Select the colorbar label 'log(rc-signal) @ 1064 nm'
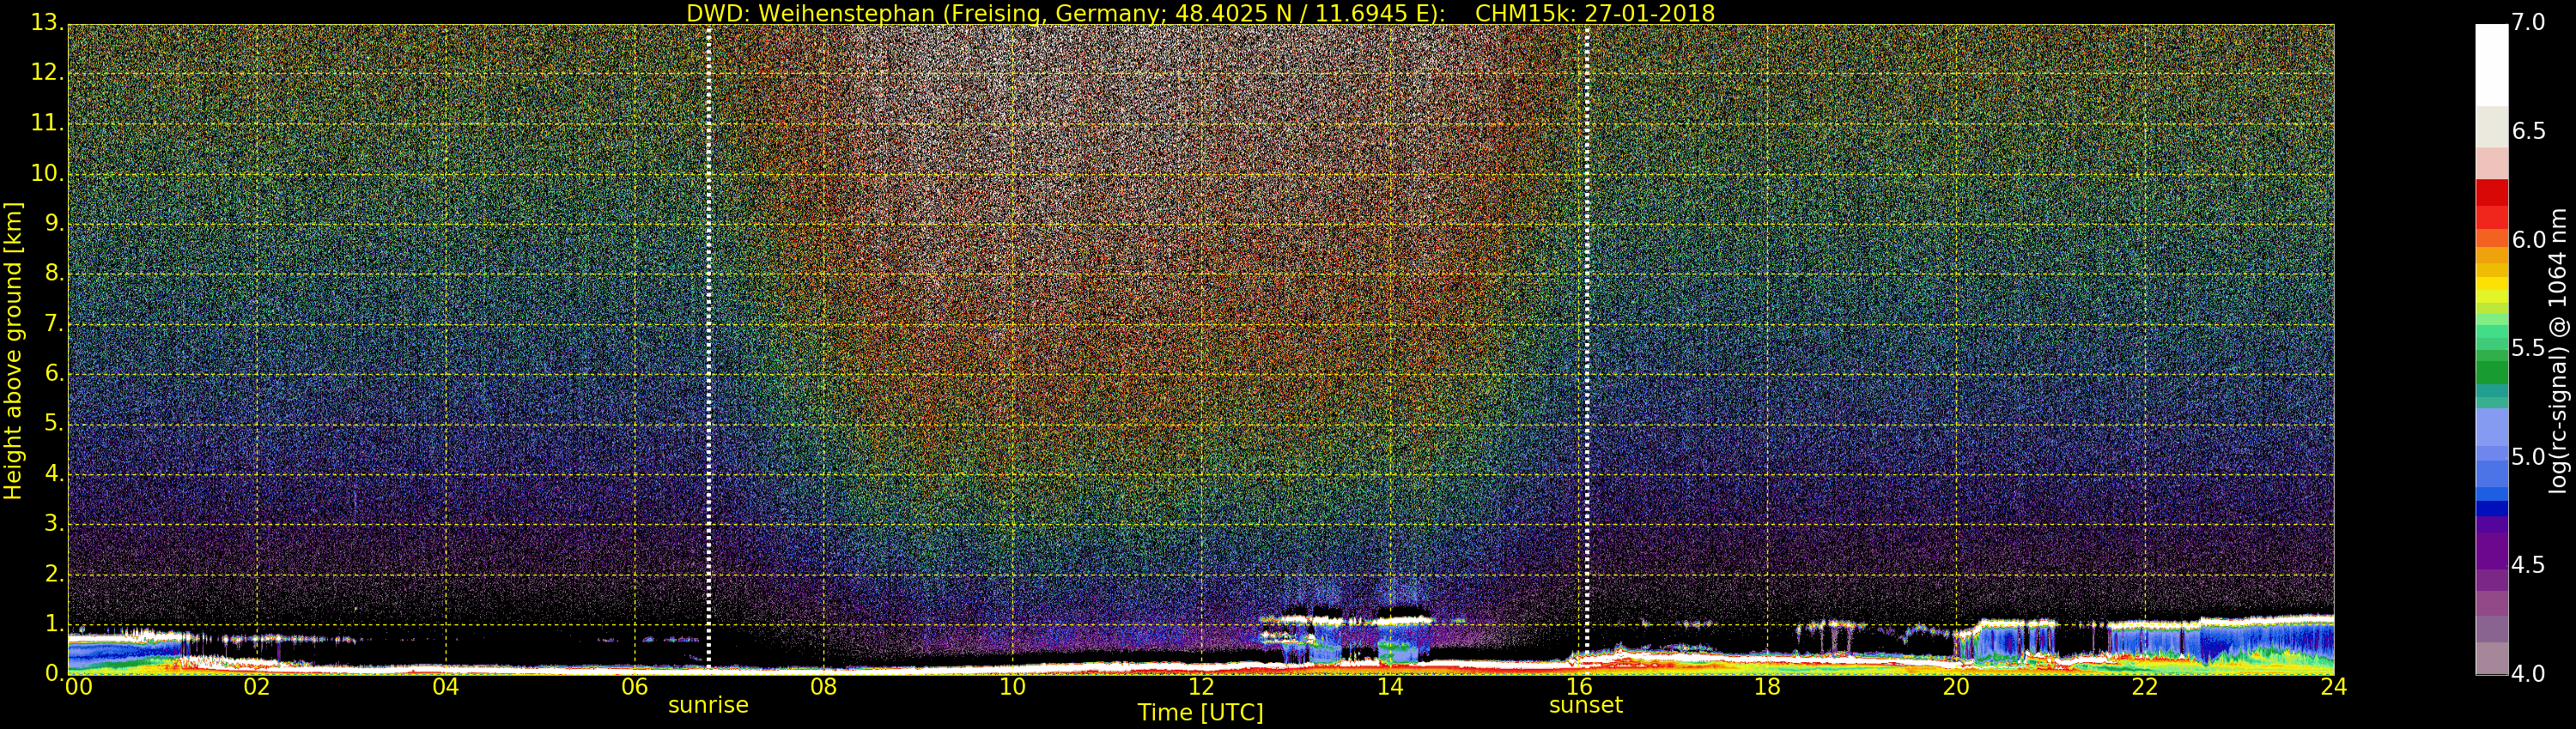The image size is (2576, 729). 2558,351
